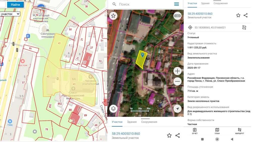The image size is (258, 142).
Task: Open the map layers switcher
Action: 113,109
